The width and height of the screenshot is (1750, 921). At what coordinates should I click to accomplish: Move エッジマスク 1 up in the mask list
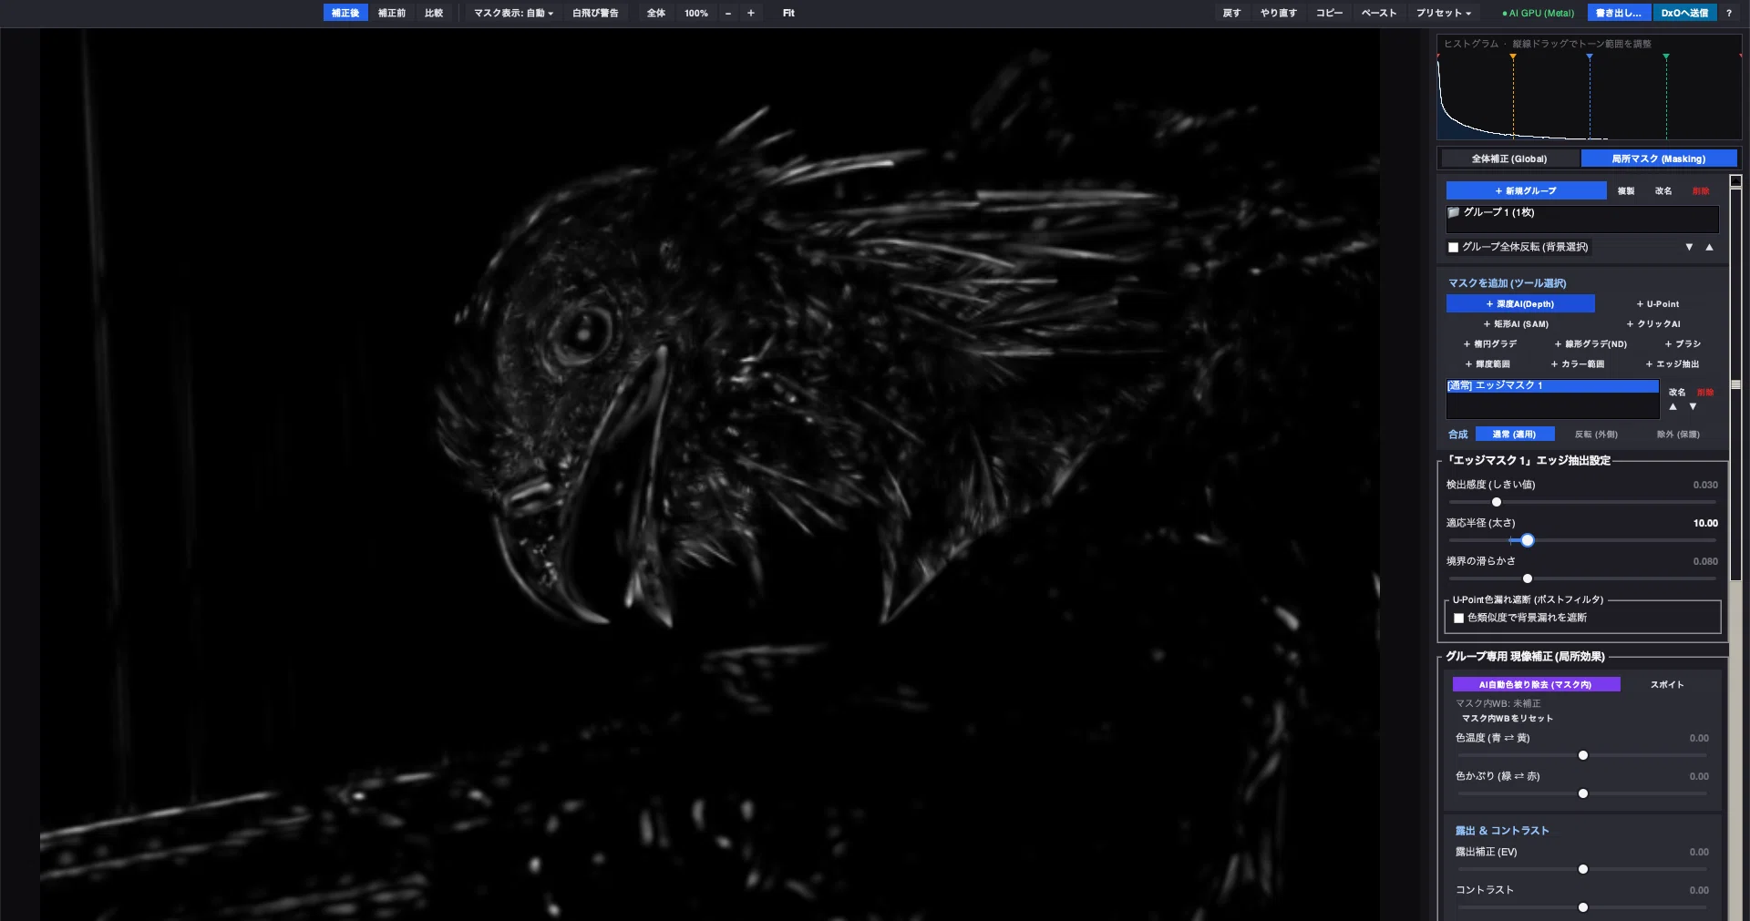[x=1673, y=406]
